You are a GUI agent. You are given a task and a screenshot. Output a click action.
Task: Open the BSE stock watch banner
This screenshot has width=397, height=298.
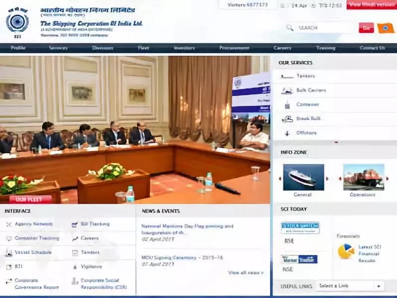click(300, 228)
